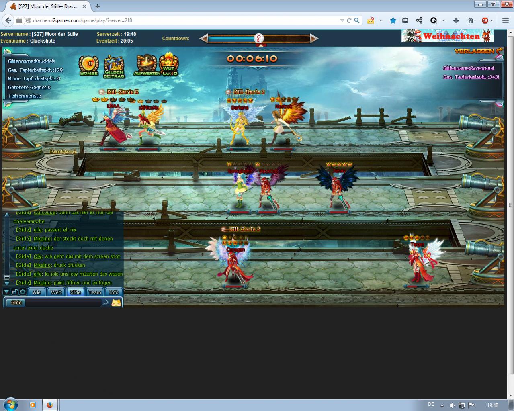Click the countdown slider's red marker
The height and width of the screenshot is (411, 514).
pyautogui.click(x=260, y=39)
